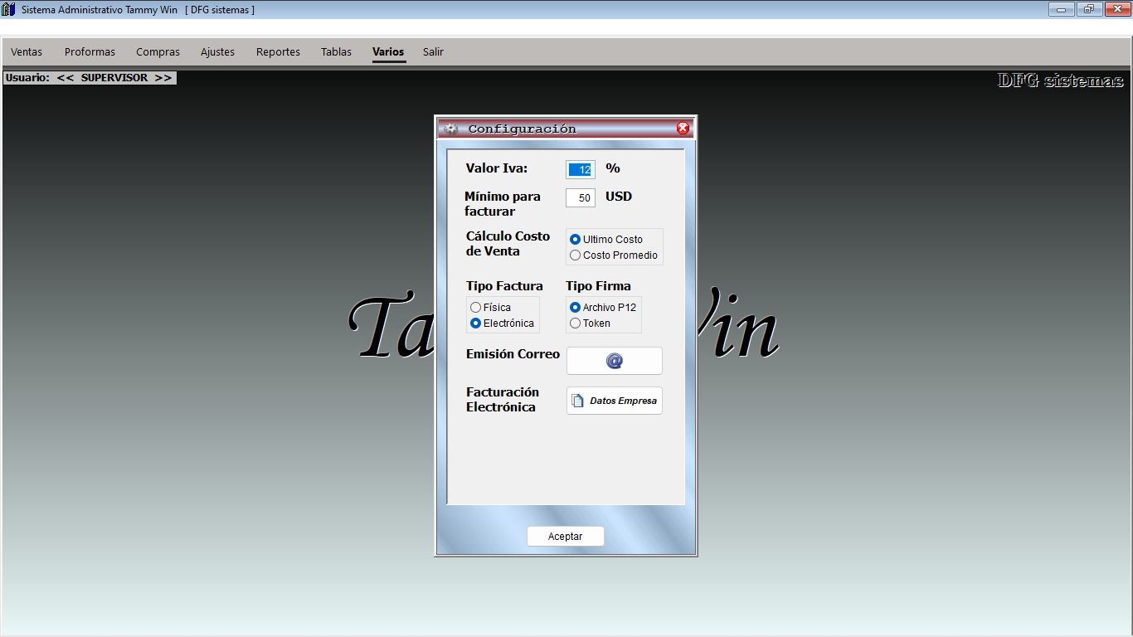Click the Mínimo para facturar amount field
Screen dimensions: 1133x637
coord(581,197)
